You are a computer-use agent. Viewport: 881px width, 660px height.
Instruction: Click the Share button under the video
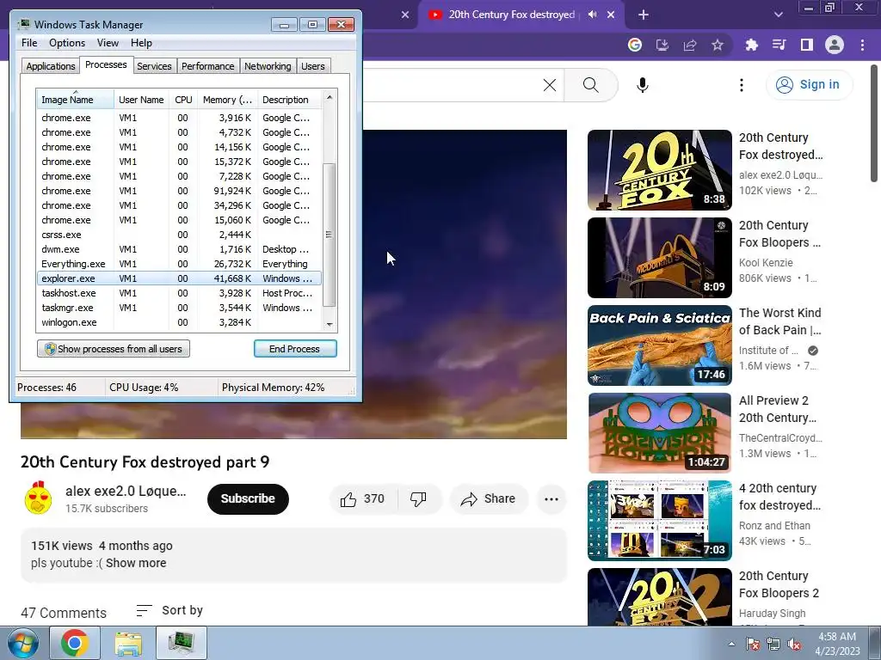point(488,498)
